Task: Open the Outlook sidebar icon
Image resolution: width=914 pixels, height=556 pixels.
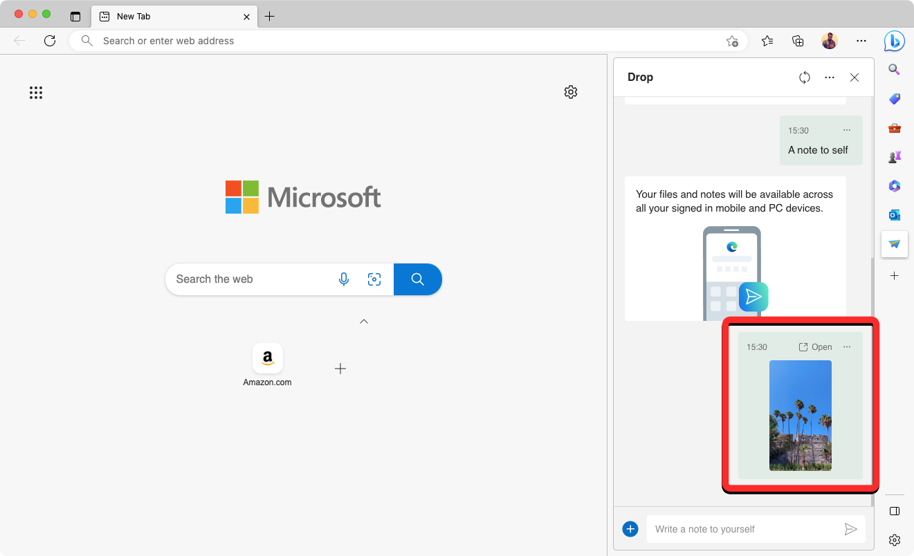Action: (894, 215)
